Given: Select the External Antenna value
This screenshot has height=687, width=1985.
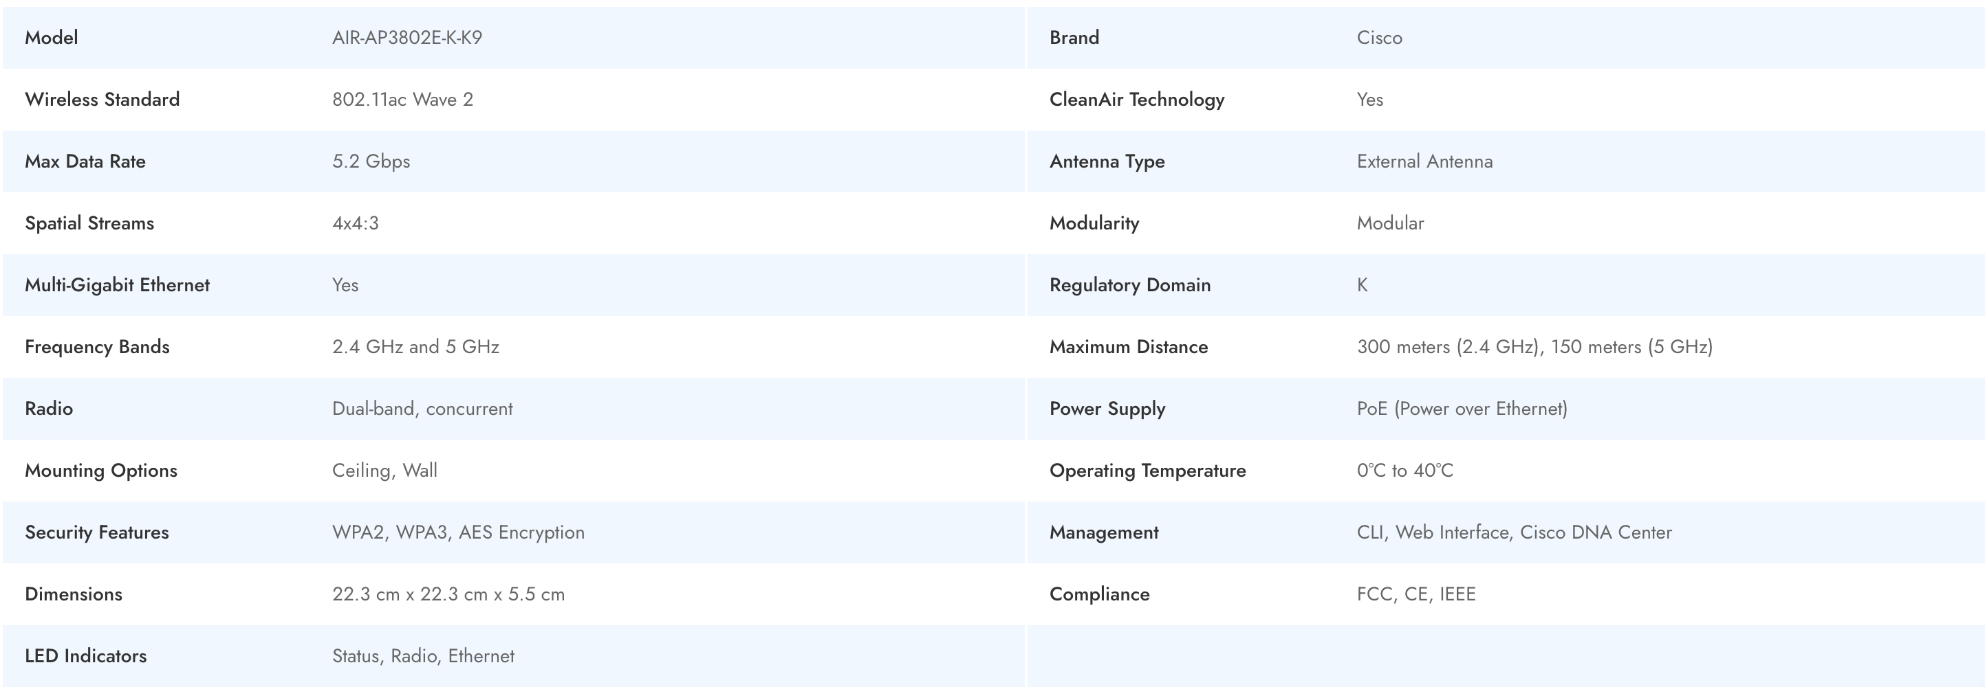Looking at the screenshot, I should (x=1424, y=161).
